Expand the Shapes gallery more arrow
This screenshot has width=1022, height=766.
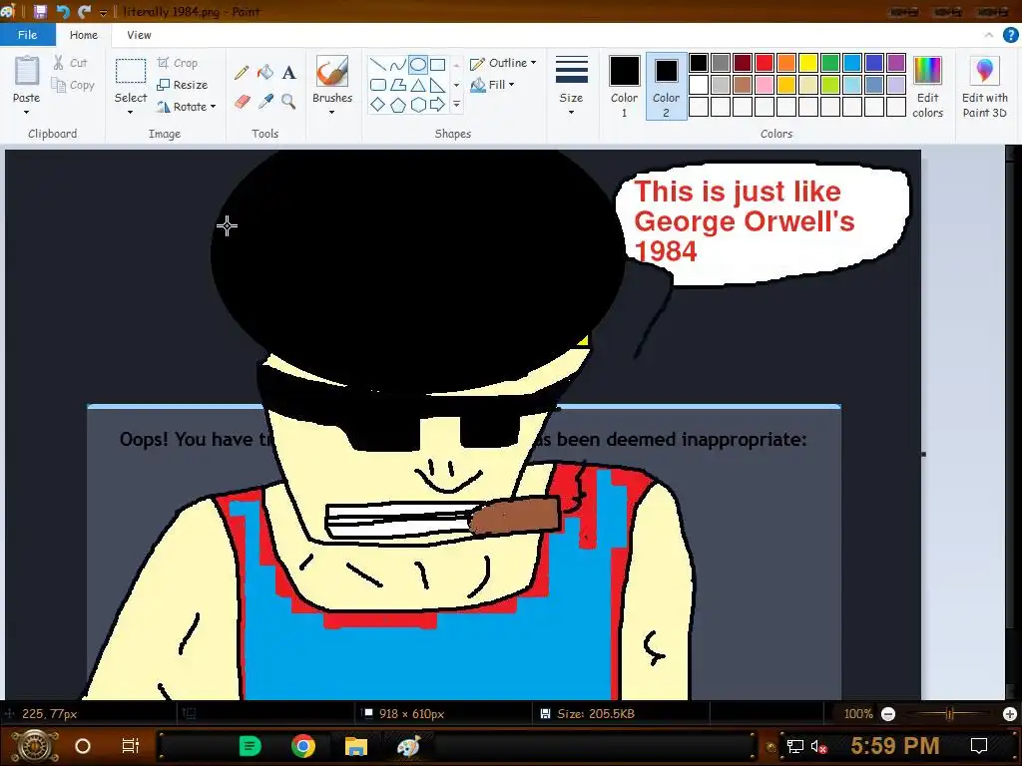click(456, 104)
